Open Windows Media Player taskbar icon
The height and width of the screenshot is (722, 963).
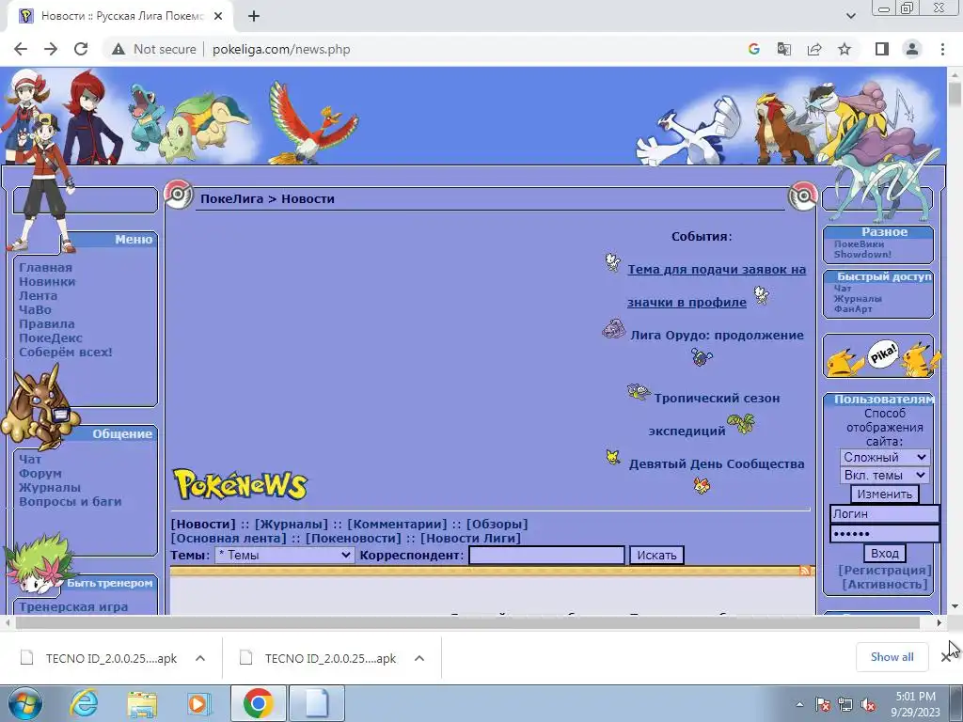(x=198, y=703)
